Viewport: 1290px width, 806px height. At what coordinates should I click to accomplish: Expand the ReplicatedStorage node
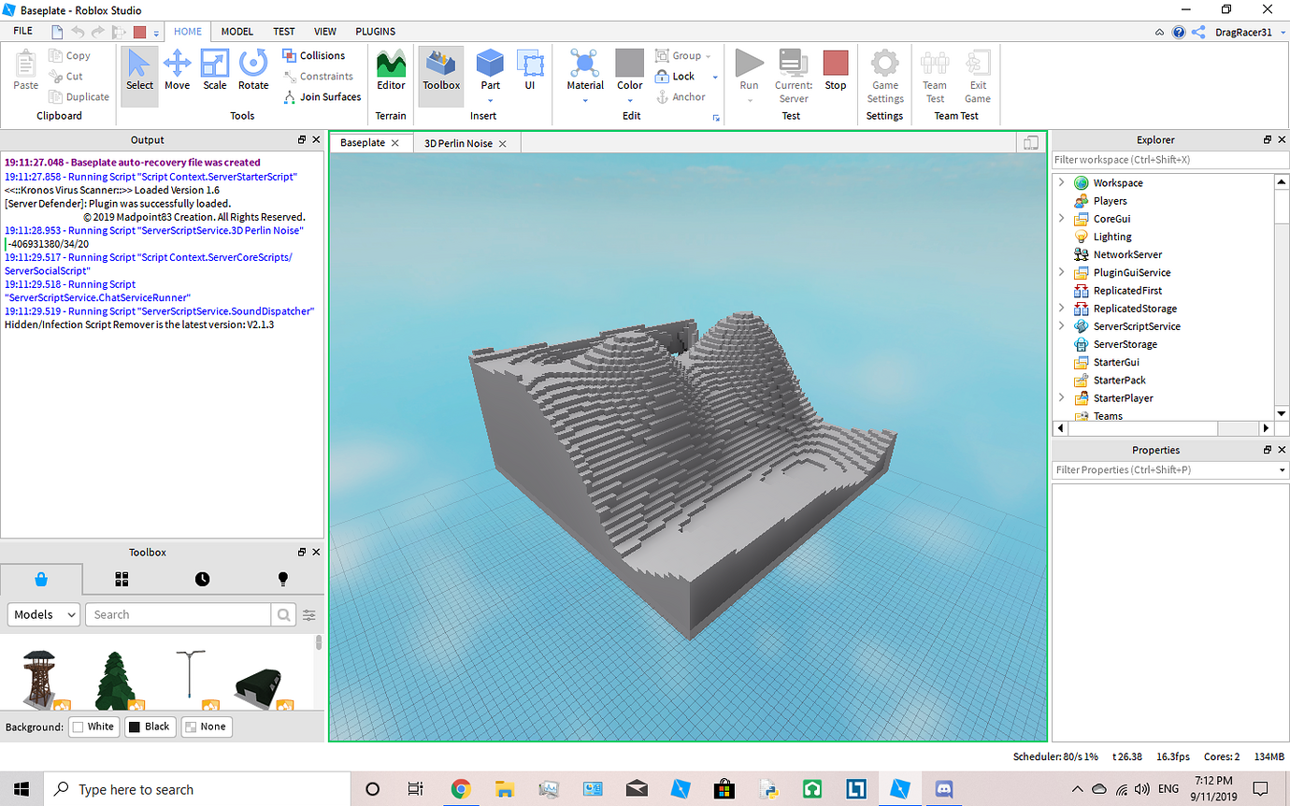coord(1061,308)
